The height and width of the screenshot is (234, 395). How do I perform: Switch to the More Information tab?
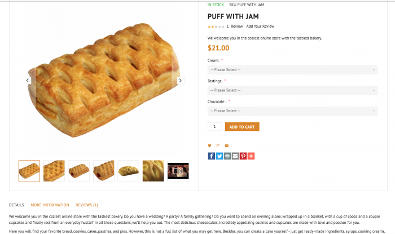50,205
